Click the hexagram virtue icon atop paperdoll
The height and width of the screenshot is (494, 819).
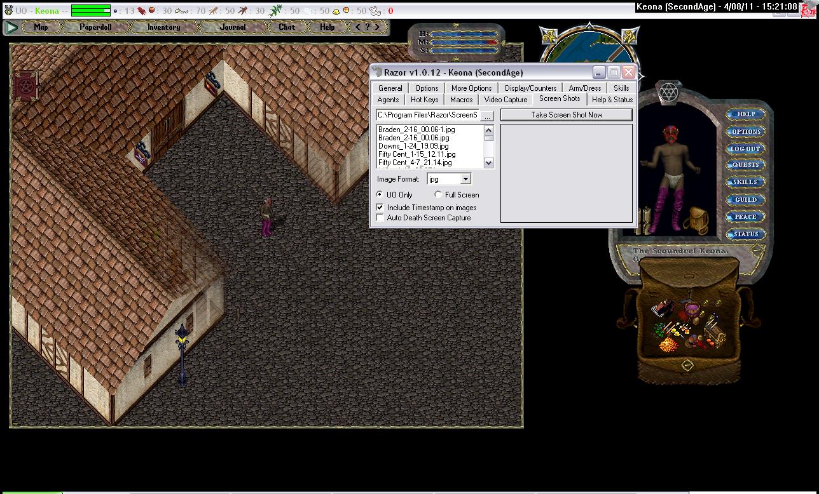coord(668,93)
